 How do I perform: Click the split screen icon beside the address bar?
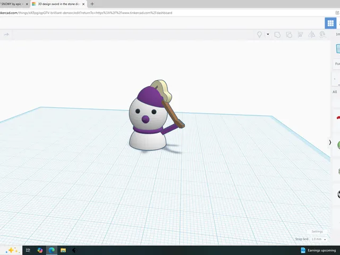337,13
